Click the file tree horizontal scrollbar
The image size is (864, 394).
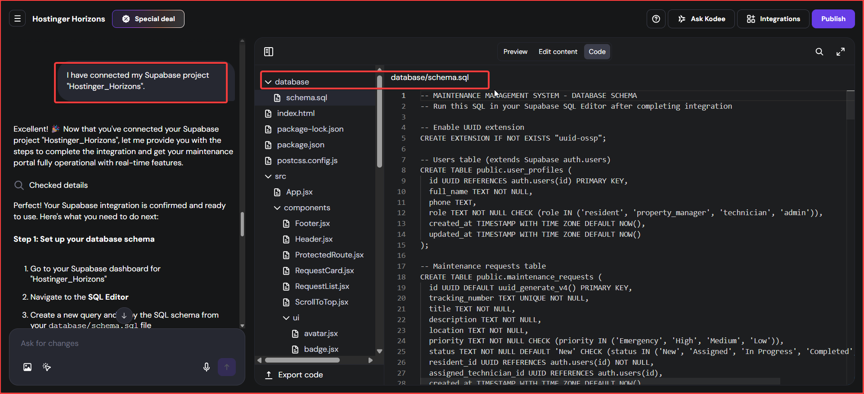click(x=302, y=360)
